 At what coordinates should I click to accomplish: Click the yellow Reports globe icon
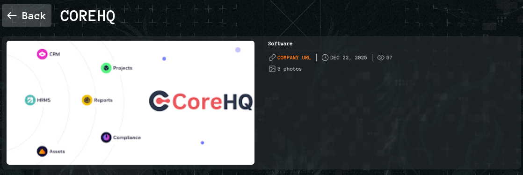(87, 100)
